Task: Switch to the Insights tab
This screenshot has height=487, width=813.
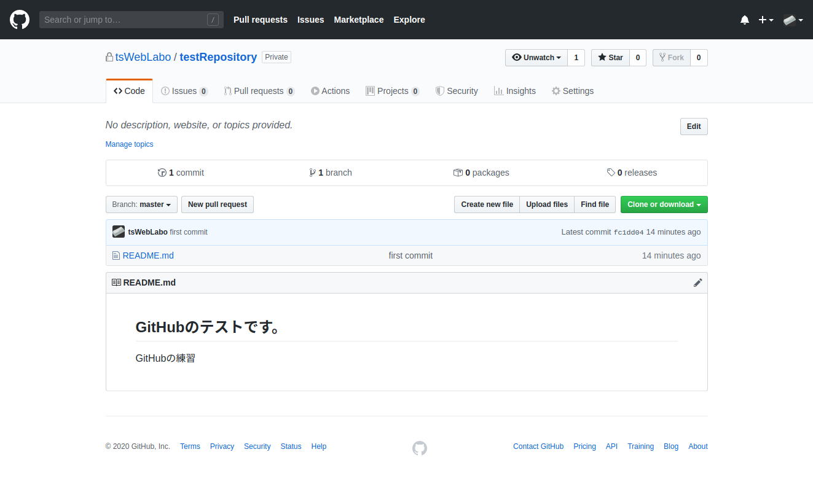Action: point(515,91)
